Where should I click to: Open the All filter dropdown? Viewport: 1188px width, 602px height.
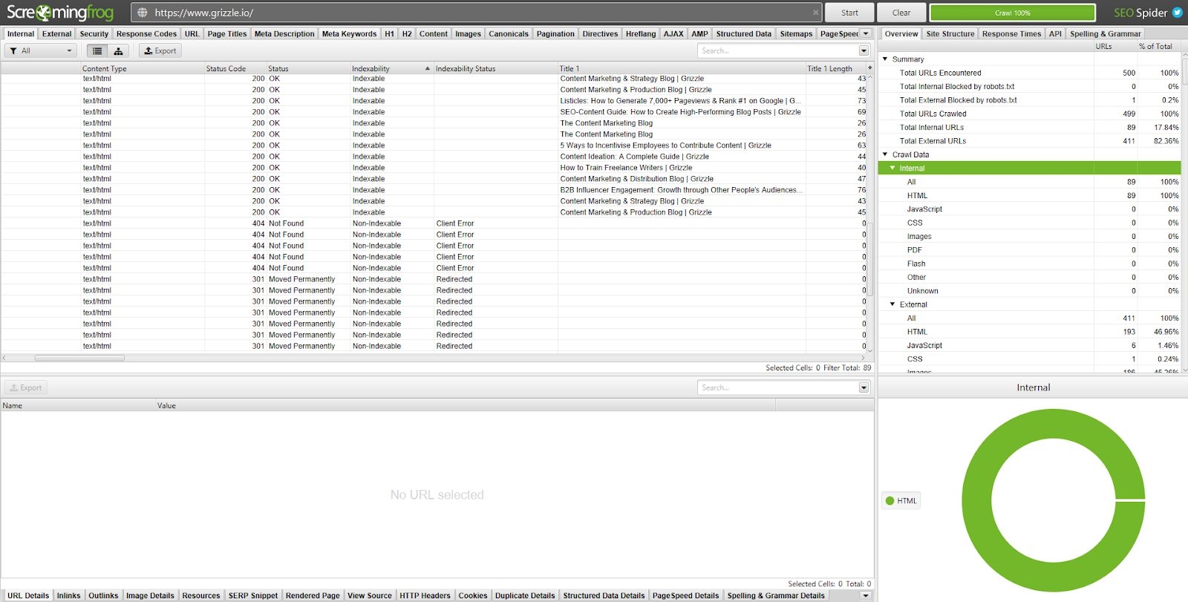coord(42,51)
